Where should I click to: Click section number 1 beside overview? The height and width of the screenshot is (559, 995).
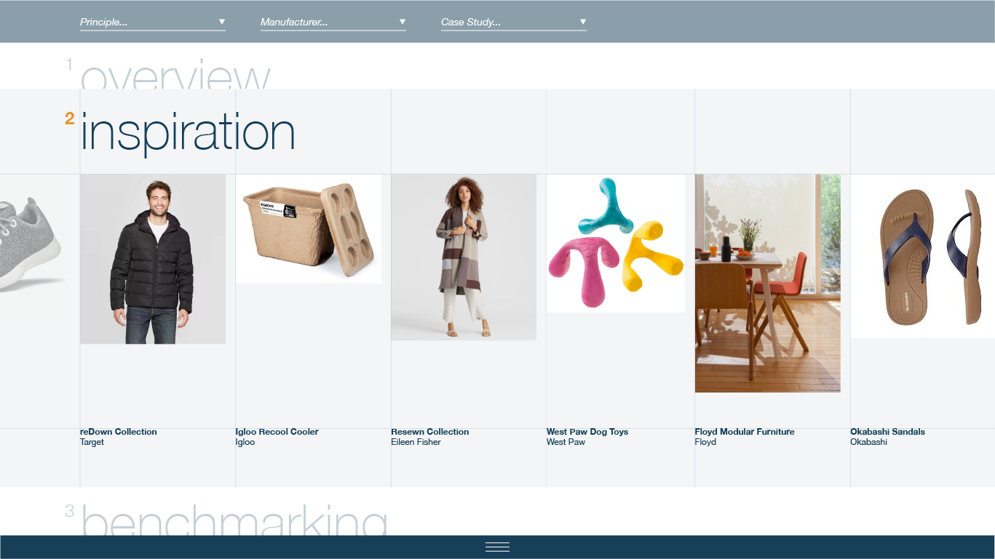pyautogui.click(x=70, y=65)
